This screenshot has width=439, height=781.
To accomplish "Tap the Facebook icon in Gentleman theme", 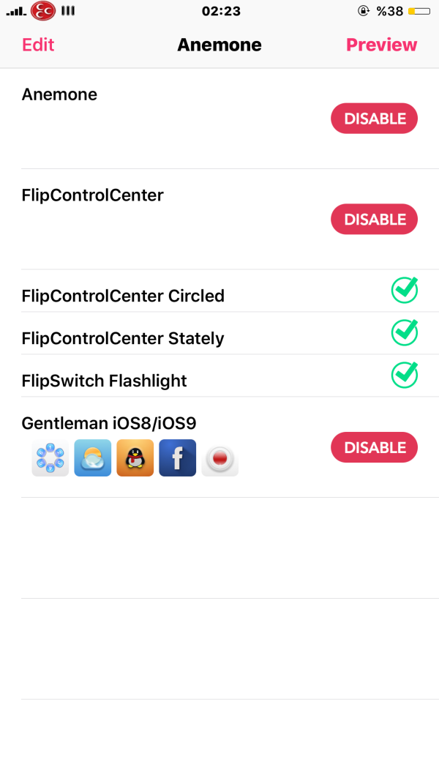I will (x=177, y=458).
